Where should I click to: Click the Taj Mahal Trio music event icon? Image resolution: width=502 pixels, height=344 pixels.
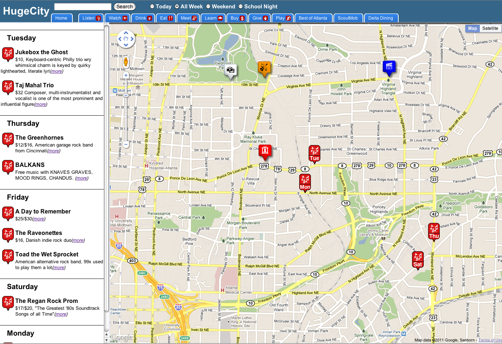coord(8,87)
